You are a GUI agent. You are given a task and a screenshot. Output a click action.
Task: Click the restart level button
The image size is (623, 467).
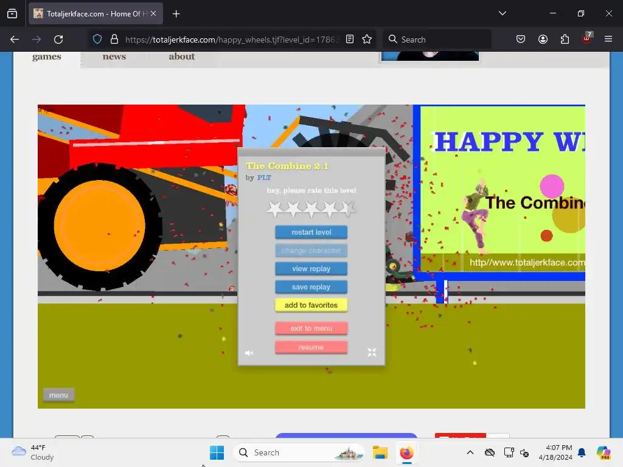[x=311, y=232]
